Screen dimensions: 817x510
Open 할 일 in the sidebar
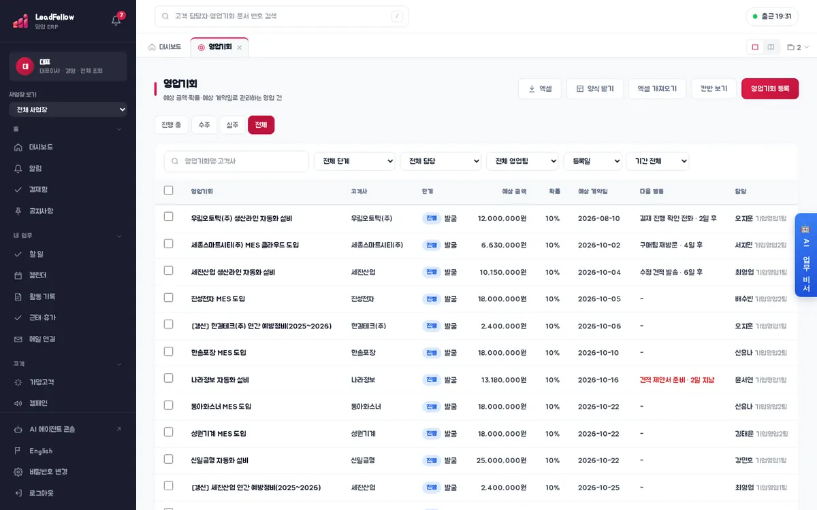68,254
